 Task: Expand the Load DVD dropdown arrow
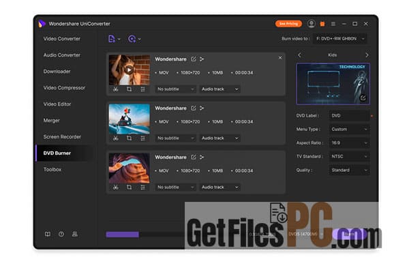click(140, 40)
